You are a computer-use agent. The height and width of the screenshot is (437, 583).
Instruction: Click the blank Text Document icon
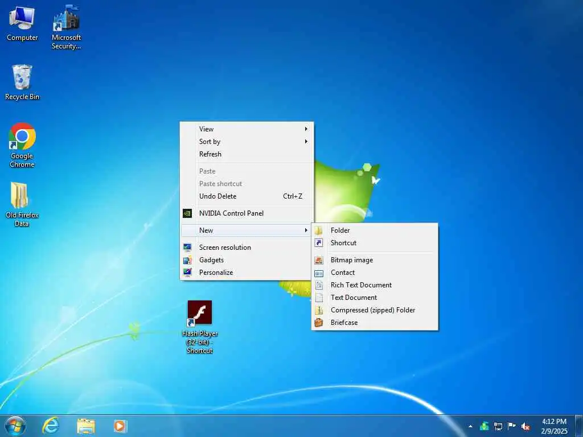(319, 298)
